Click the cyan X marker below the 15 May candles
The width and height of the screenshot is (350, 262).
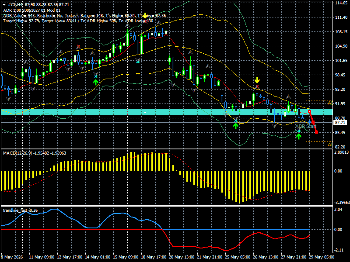coord(138,62)
